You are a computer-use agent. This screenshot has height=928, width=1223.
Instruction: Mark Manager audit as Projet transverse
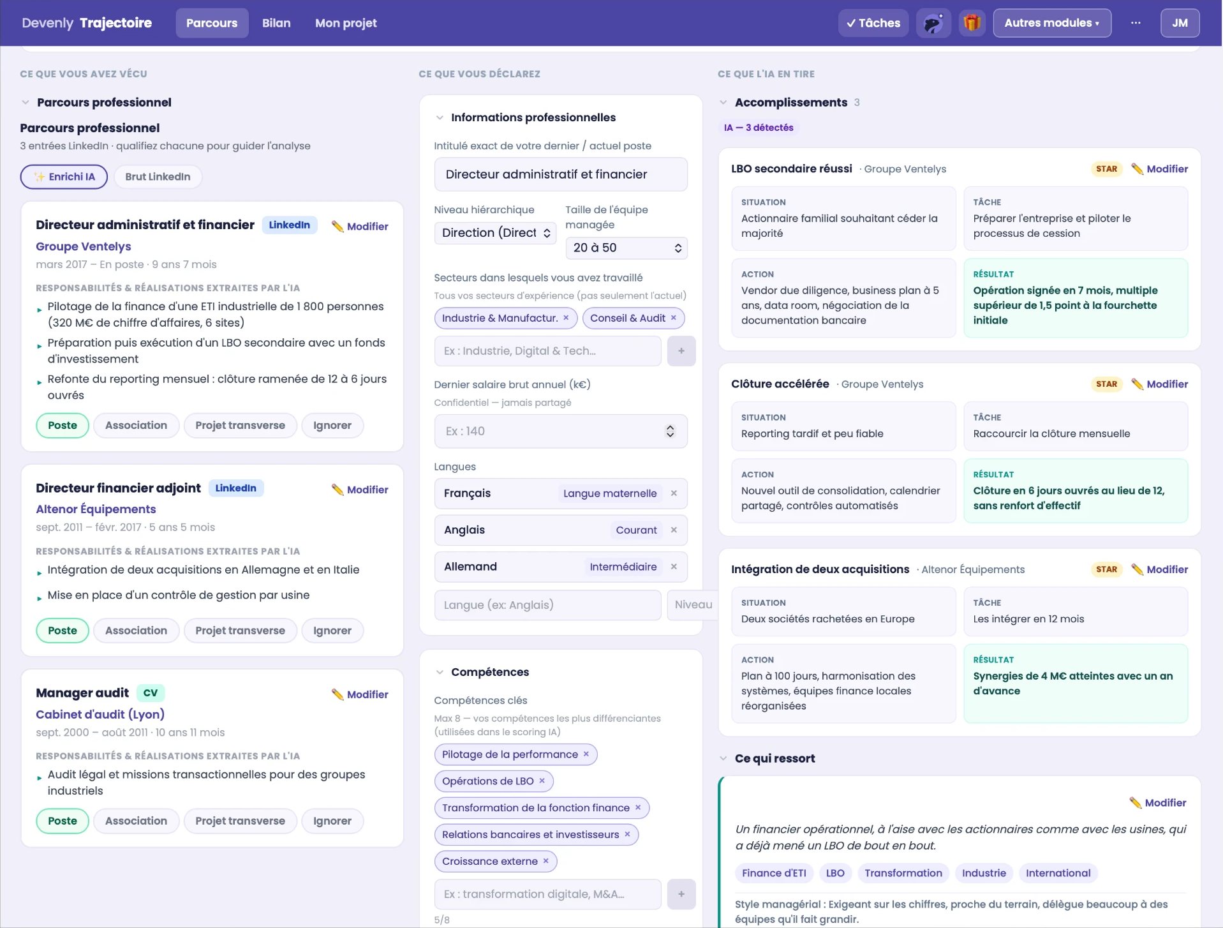click(240, 821)
